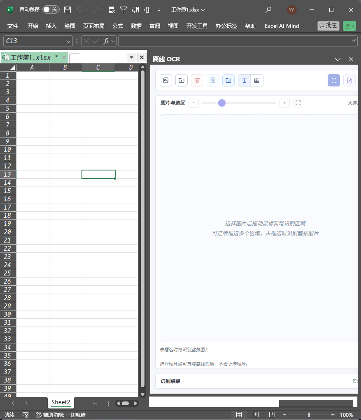The height and width of the screenshot is (420, 361).
Task: Switch to the 视图 ribbon tab
Action: coord(173,26)
